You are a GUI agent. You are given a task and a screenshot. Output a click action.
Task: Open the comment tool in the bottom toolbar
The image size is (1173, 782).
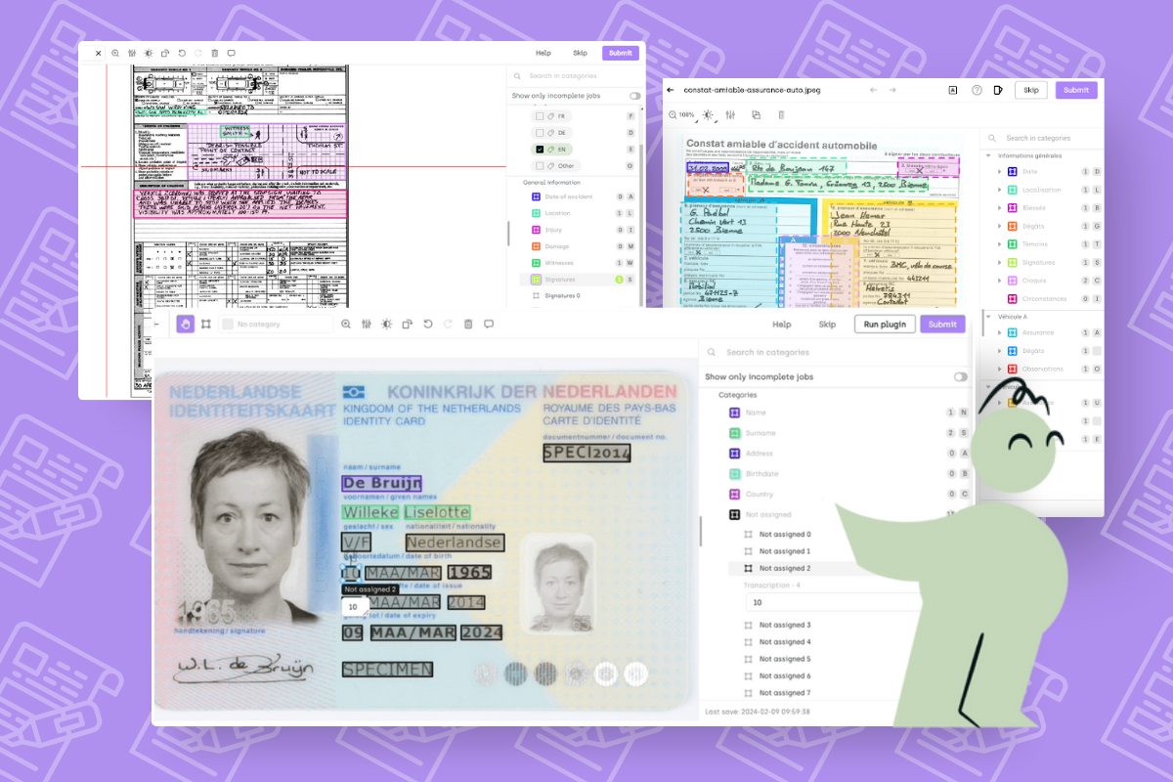pos(489,324)
